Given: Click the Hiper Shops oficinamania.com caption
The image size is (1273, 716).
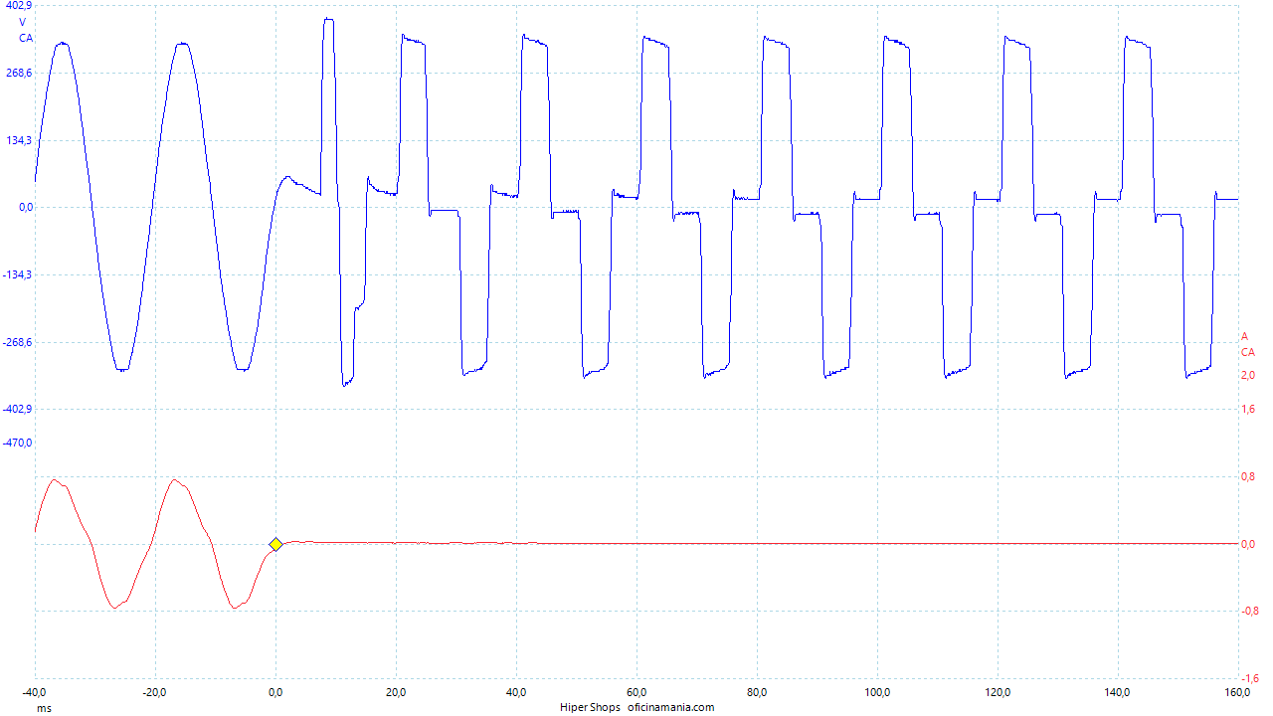Looking at the screenshot, I should point(636,707).
